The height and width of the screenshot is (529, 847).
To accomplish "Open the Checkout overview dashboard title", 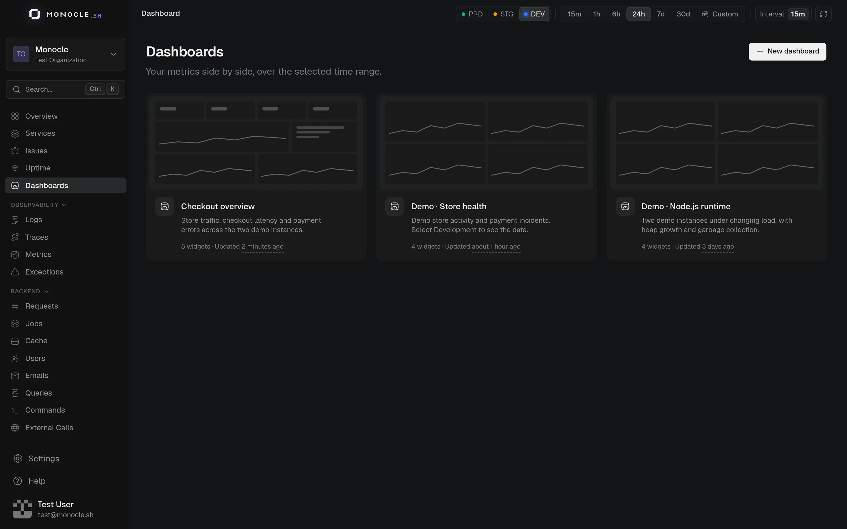I will coord(218,206).
